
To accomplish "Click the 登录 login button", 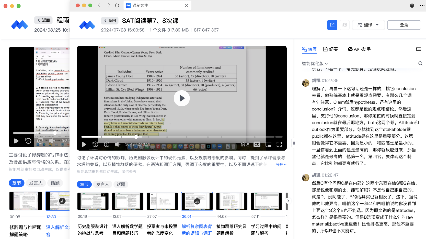I will point(404,25).
